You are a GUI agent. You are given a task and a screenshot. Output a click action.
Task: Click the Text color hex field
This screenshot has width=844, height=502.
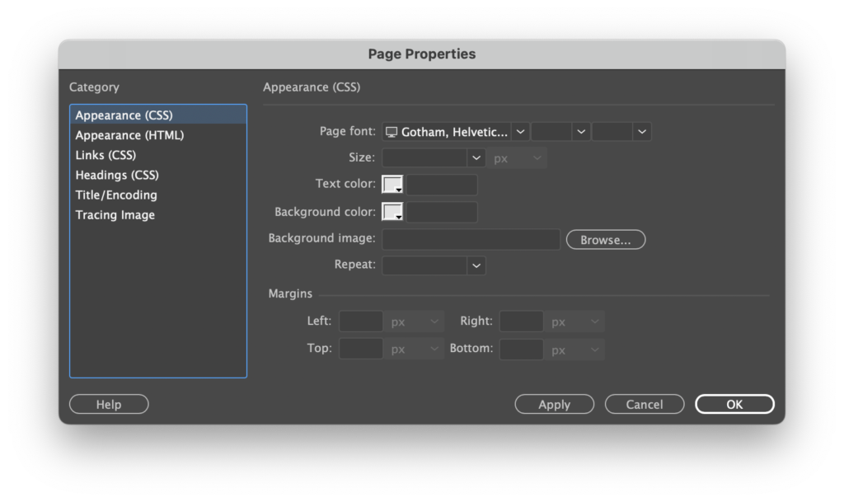tap(442, 185)
